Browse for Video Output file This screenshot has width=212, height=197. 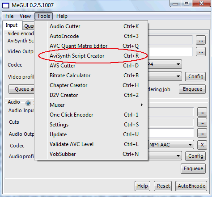click(x=201, y=52)
